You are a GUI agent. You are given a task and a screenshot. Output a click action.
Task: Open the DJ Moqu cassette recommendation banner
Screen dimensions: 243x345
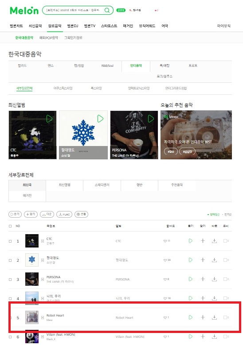coord(196,135)
